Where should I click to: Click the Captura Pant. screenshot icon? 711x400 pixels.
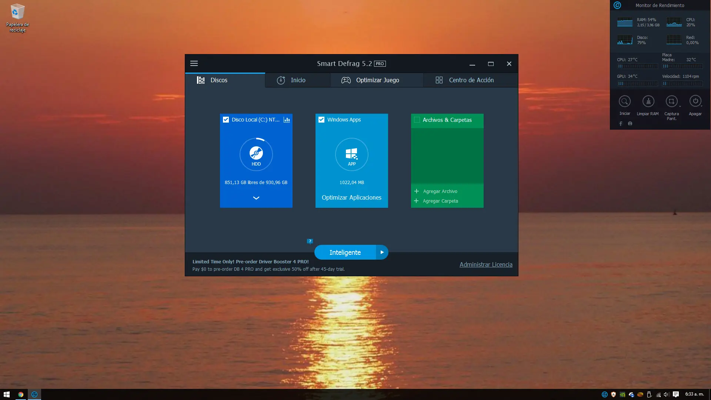[x=671, y=101]
